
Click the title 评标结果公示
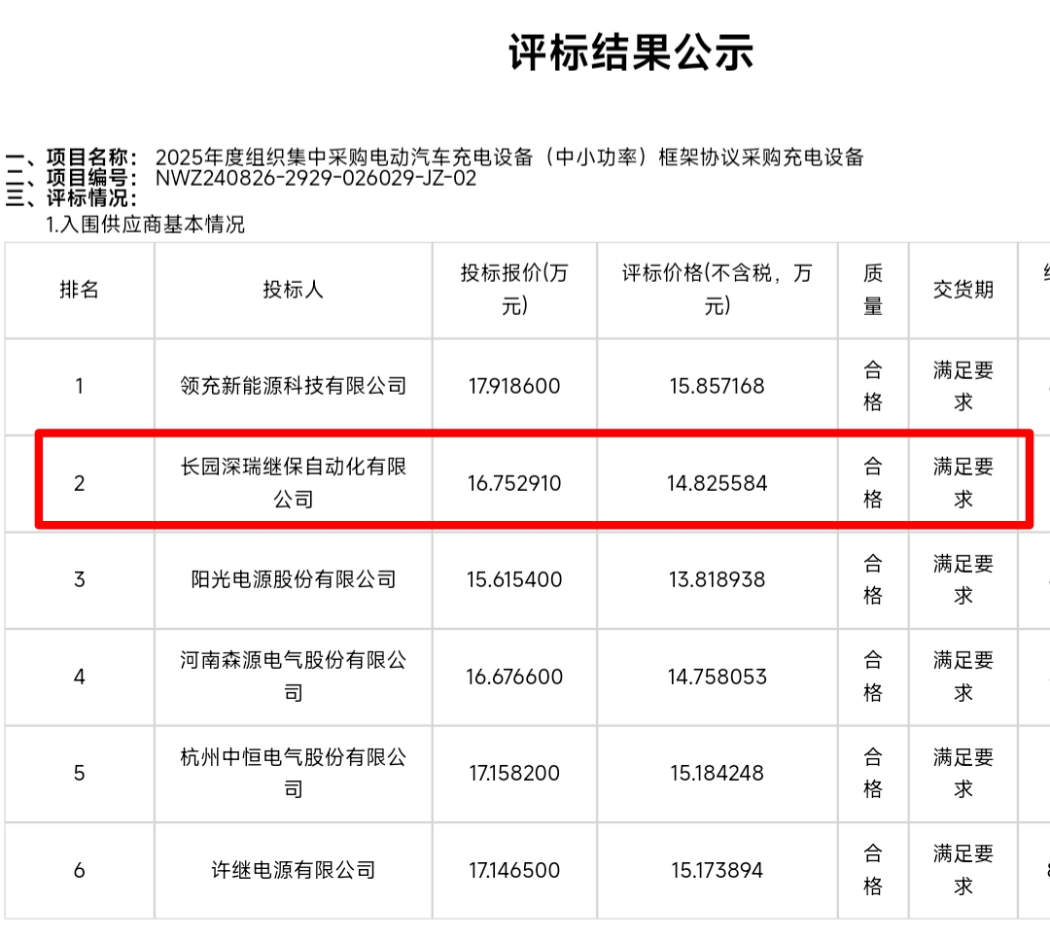tap(631, 52)
